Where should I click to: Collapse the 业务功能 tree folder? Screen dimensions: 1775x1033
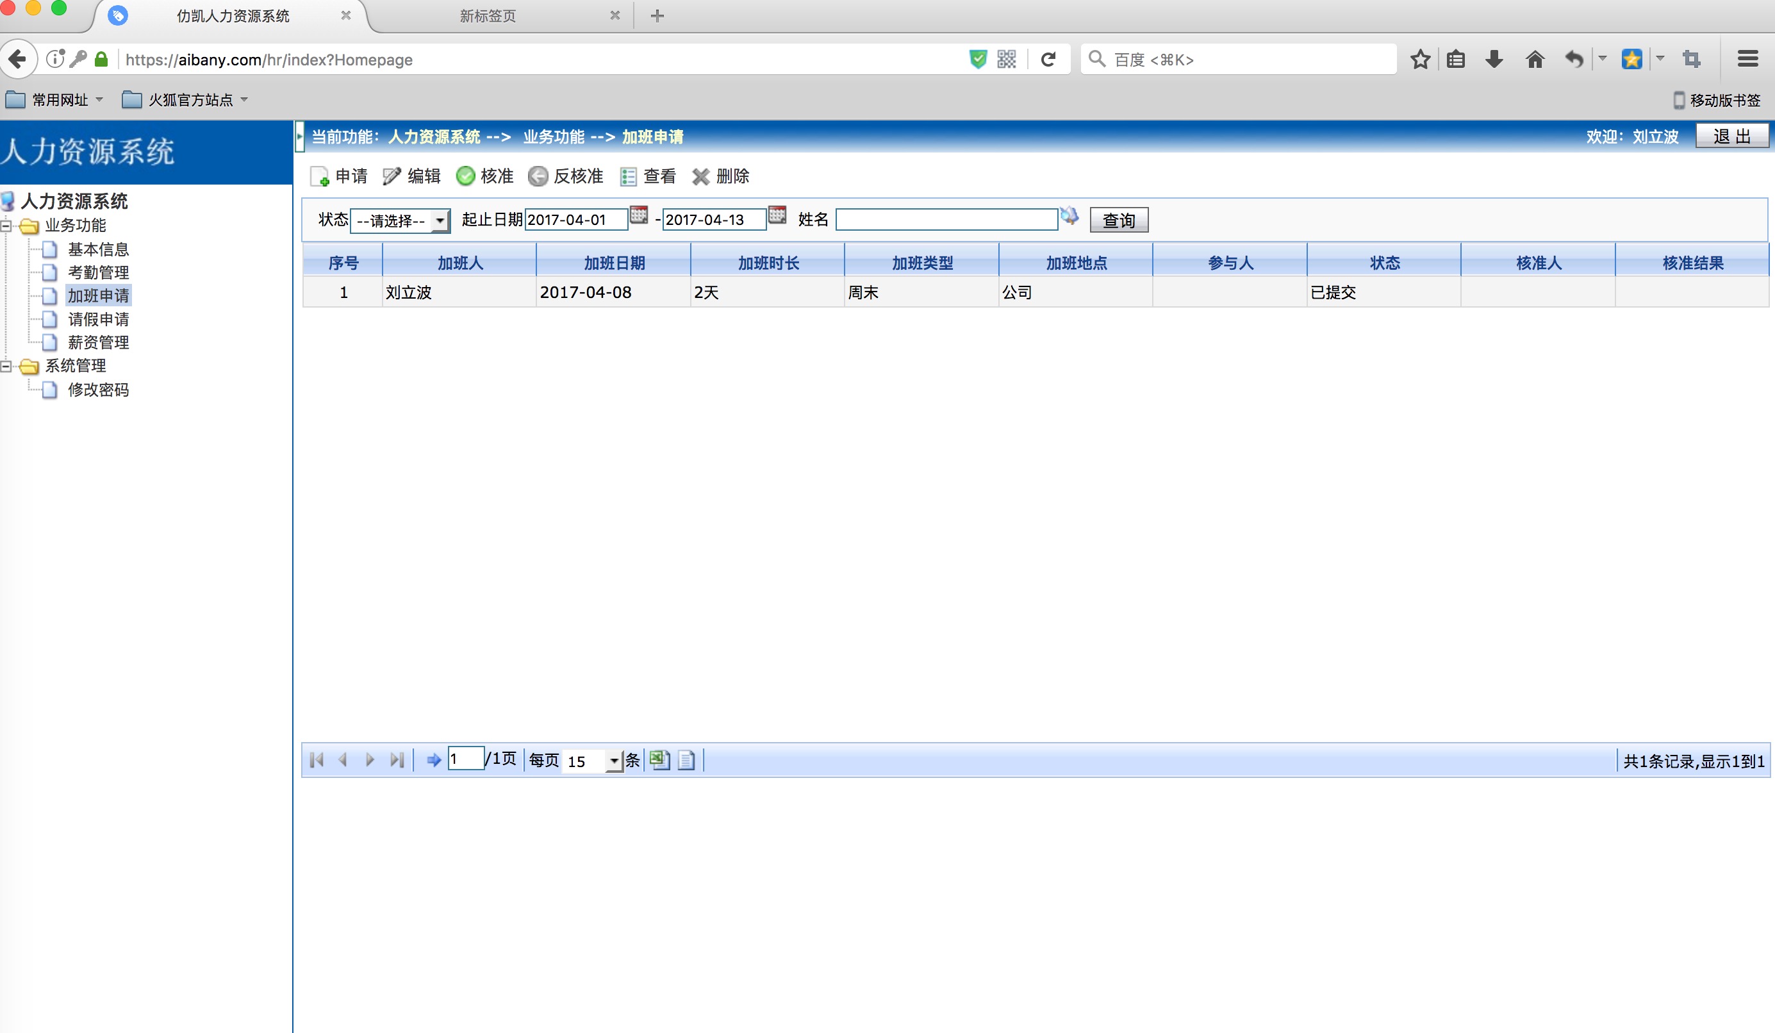6,226
